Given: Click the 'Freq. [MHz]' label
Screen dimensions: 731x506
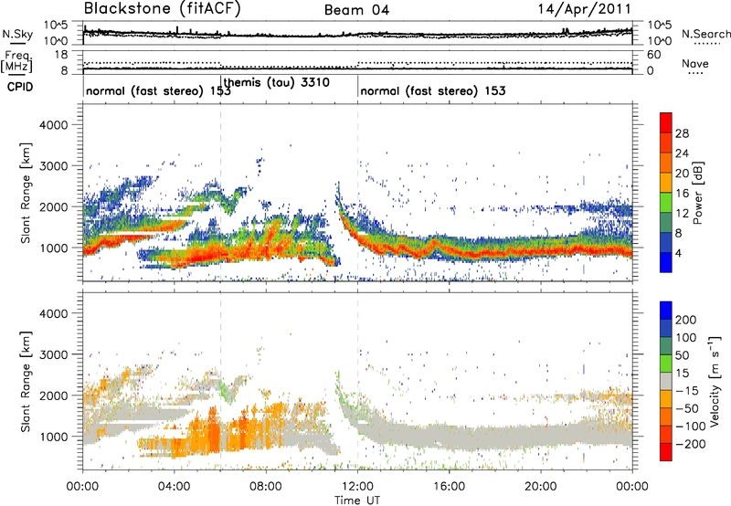Looking at the screenshot, I should pos(16,61).
